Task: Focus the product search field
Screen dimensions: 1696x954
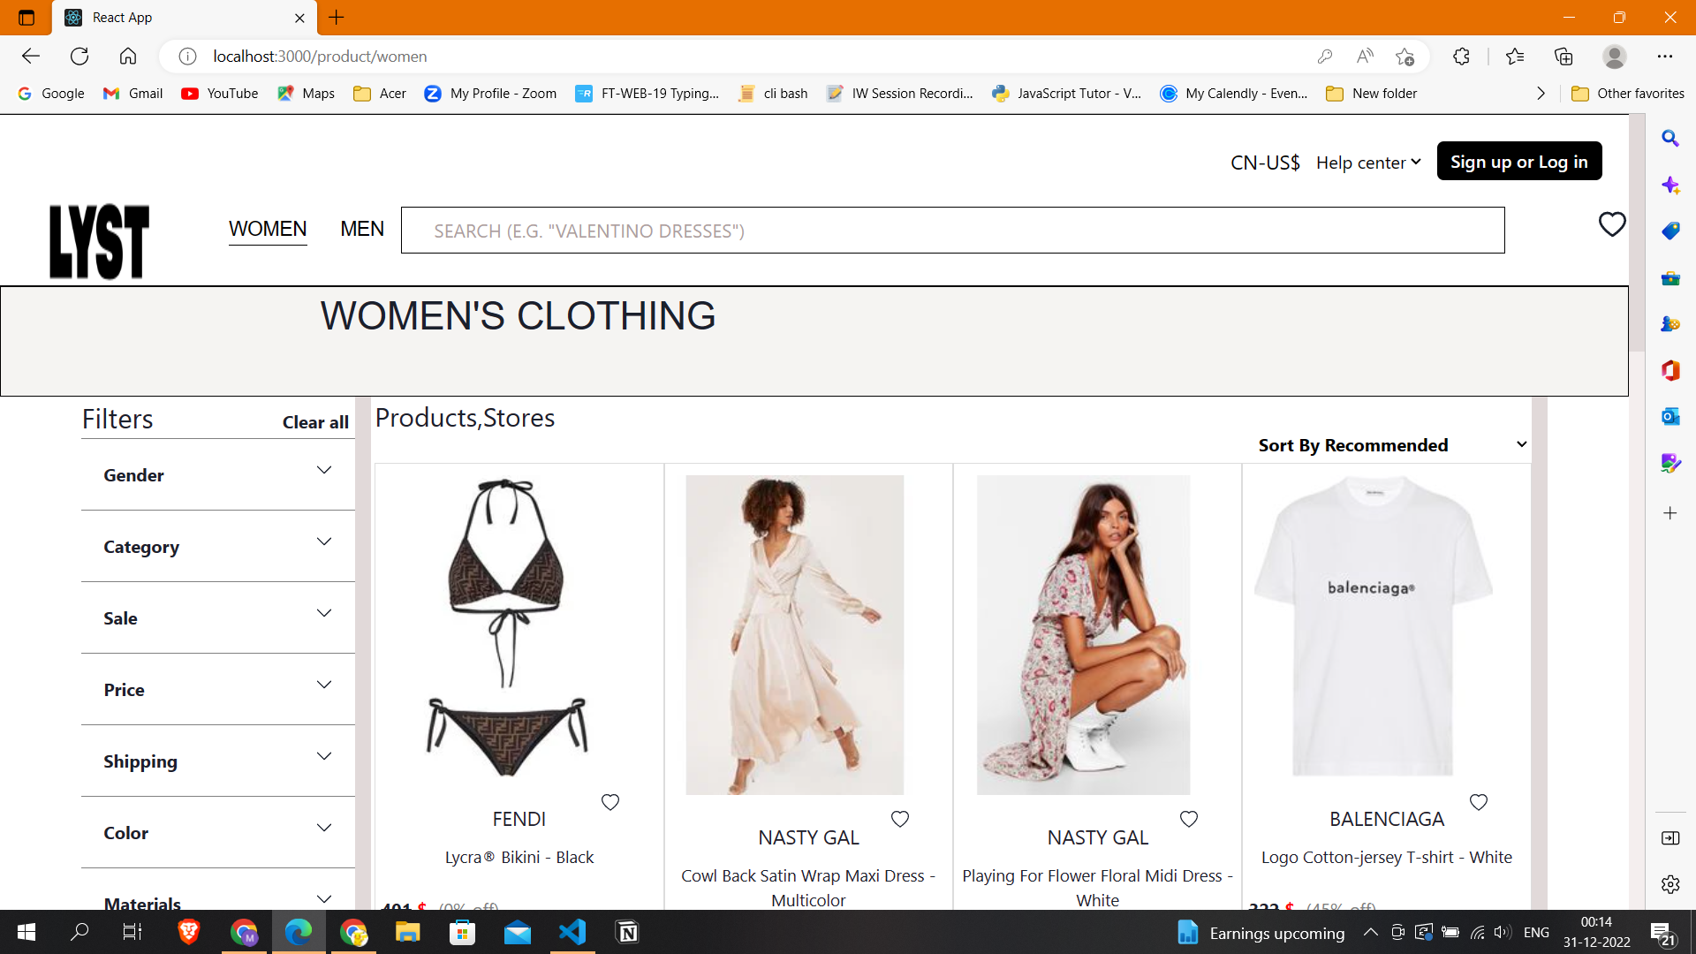Action: point(953,231)
